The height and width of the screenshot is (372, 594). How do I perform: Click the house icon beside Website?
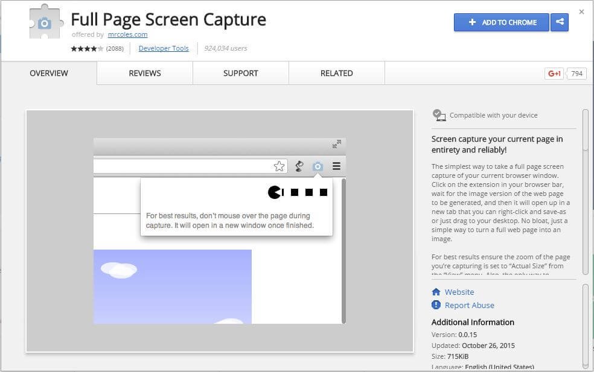[436, 292]
